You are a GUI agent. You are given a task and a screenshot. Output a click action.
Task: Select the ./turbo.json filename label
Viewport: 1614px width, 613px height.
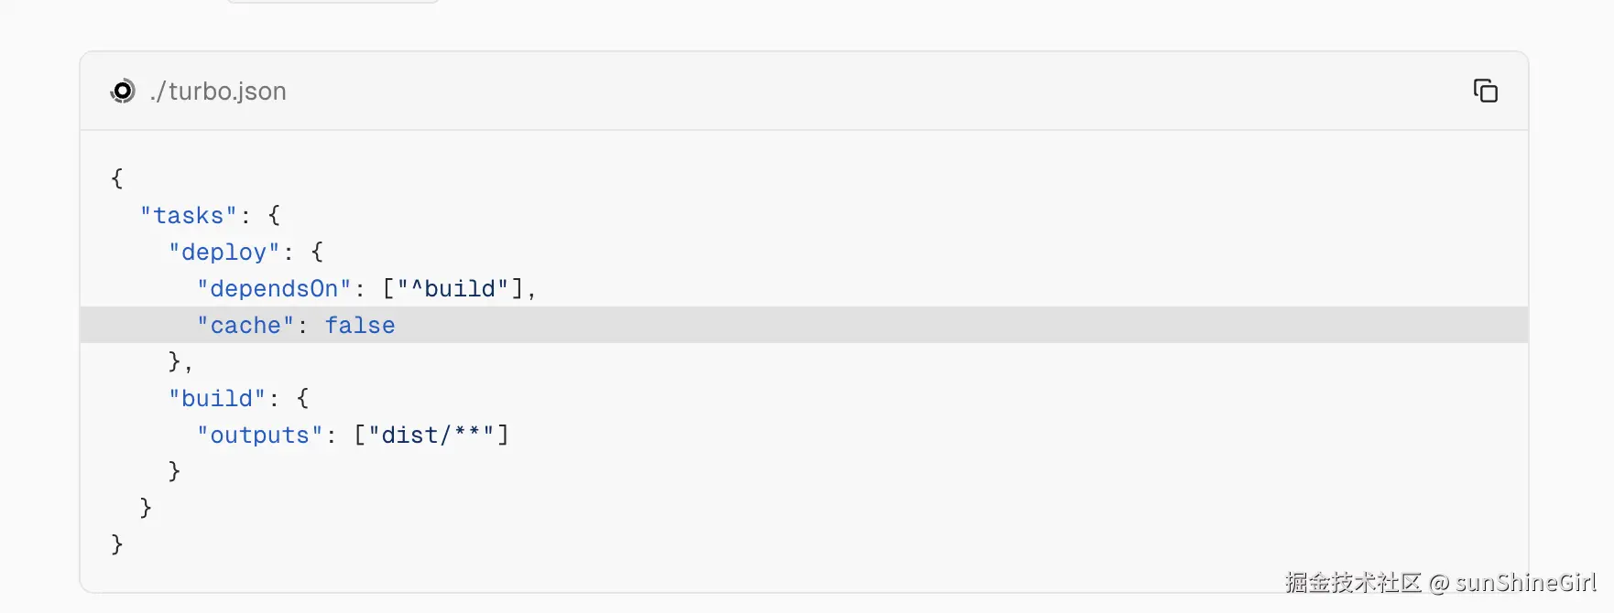218,91
